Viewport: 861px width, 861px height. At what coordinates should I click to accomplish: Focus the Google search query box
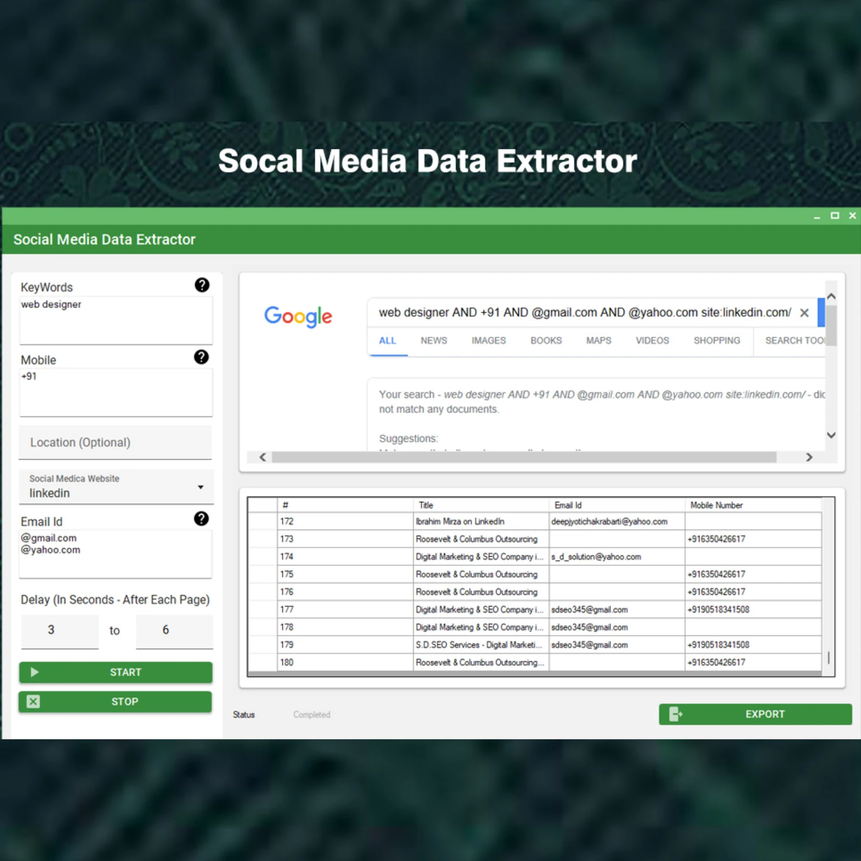[x=584, y=312]
